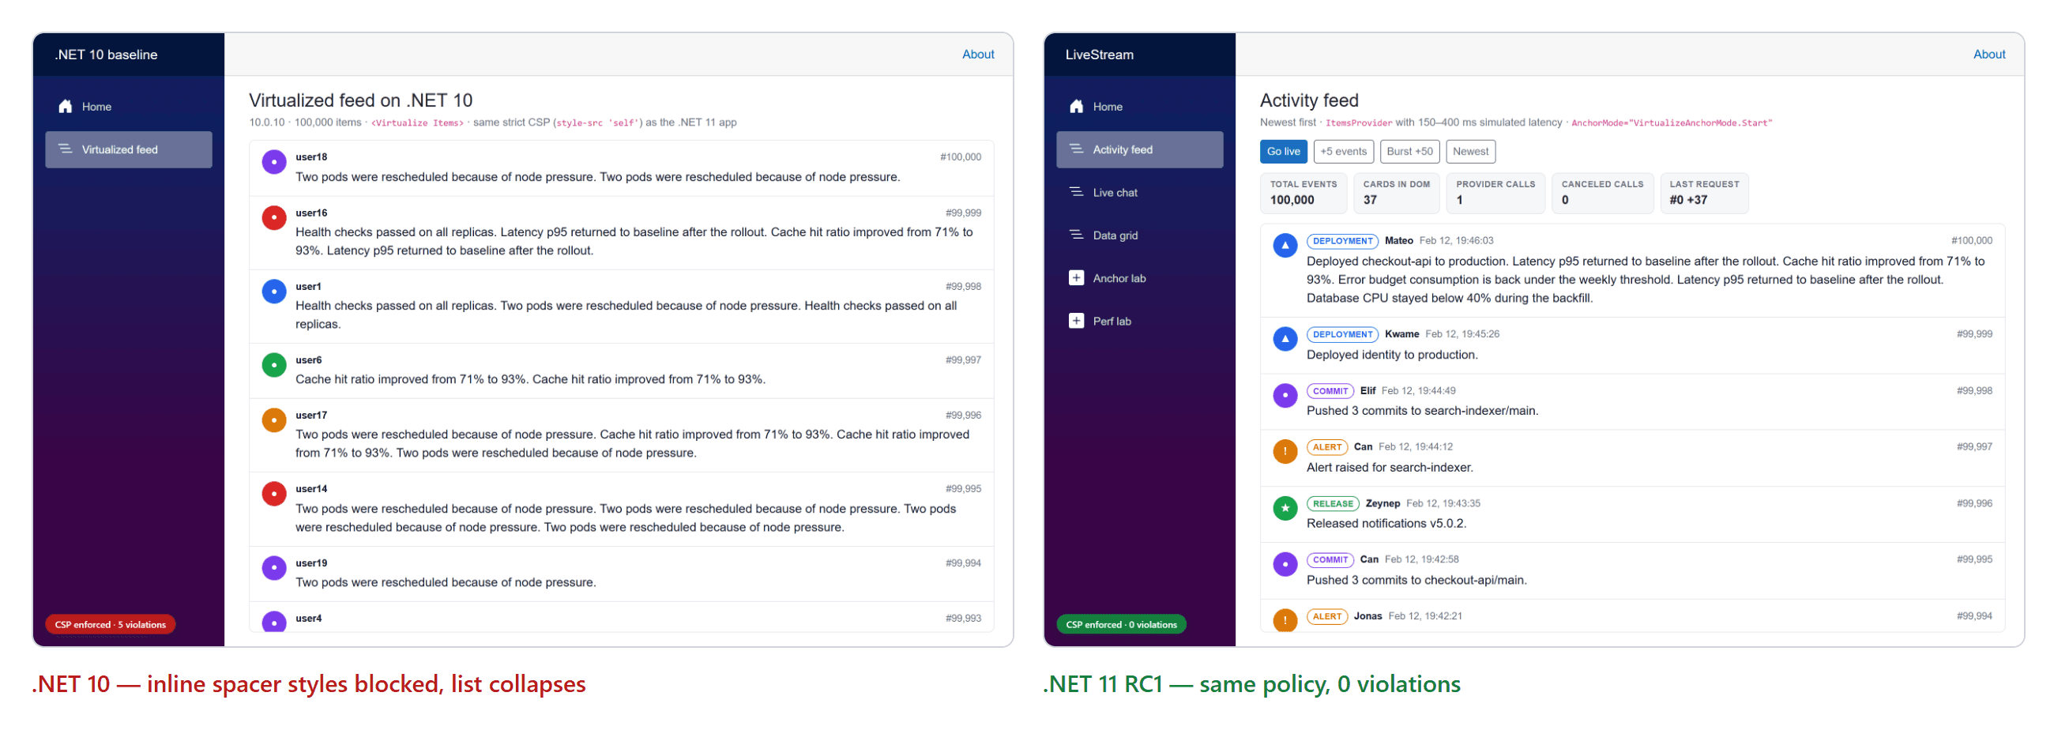Click DEPLOYMENT tag on Mateo's event
The height and width of the screenshot is (730, 2054).
(1342, 241)
